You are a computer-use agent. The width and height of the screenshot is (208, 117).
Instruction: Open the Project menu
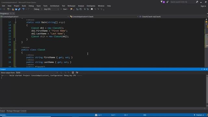(x=17, y=6)
